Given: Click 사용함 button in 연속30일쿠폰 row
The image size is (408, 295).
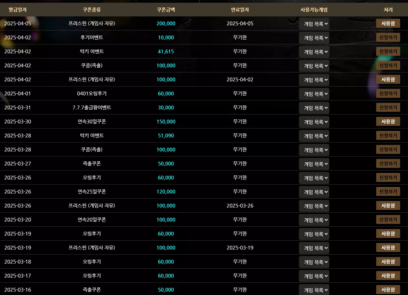Looking at the screenshot, I should pos(388,122).
